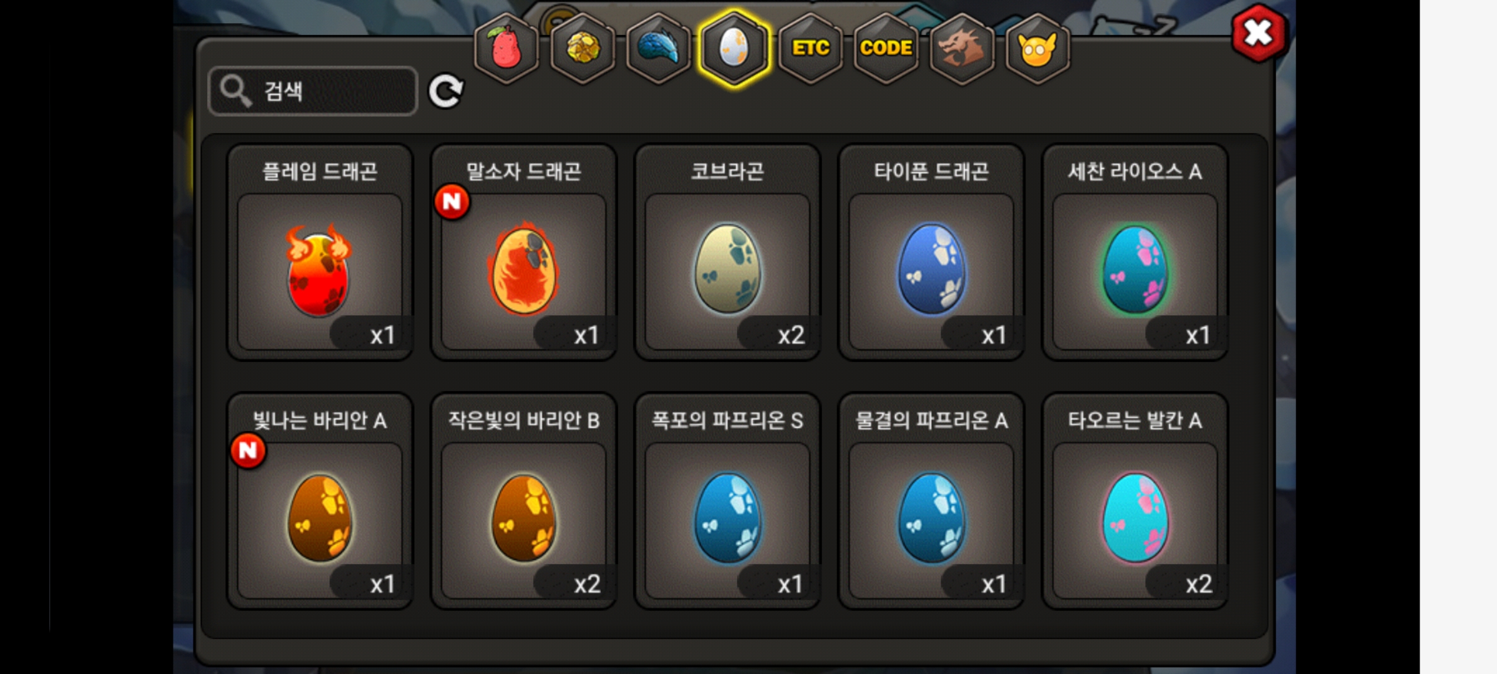Viewport: 1497px width, 674px height.
Task: Click the refresh arrow beside search
Action: click(445, 92)
